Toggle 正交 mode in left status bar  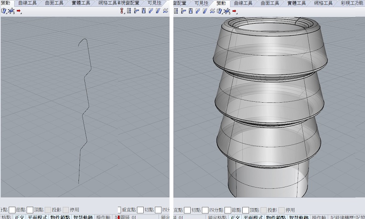coord(19,217)
